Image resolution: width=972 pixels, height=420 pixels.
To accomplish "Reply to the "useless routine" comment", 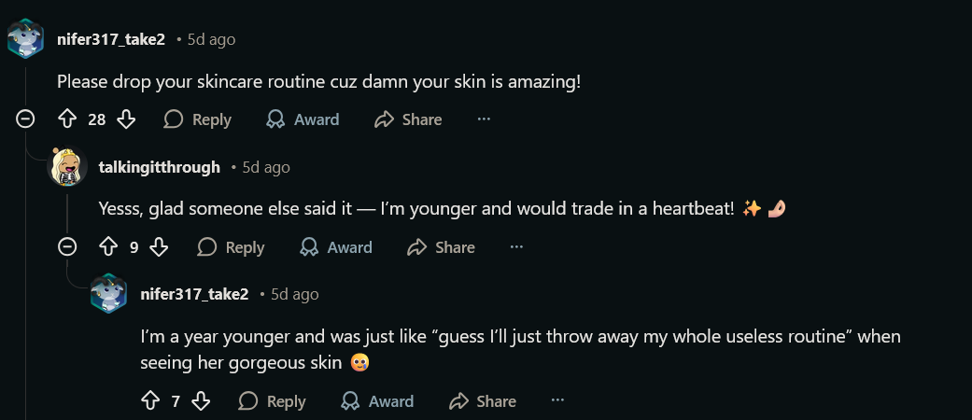I will point(273,401).
